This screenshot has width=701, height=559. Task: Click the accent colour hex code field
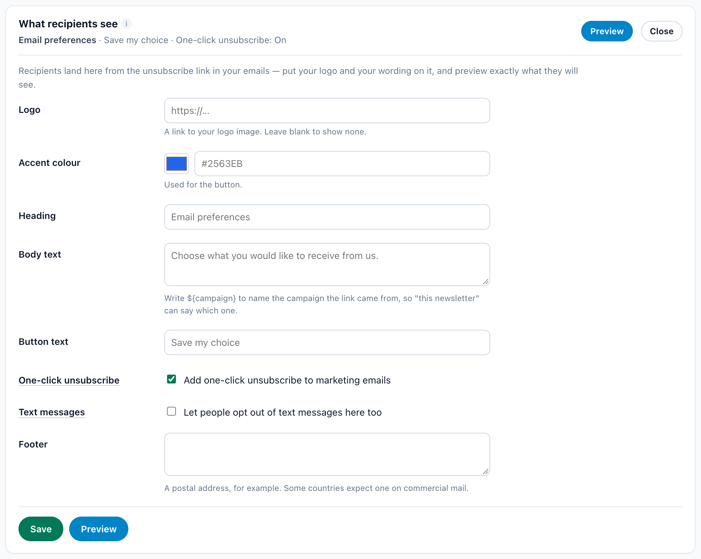342,164
